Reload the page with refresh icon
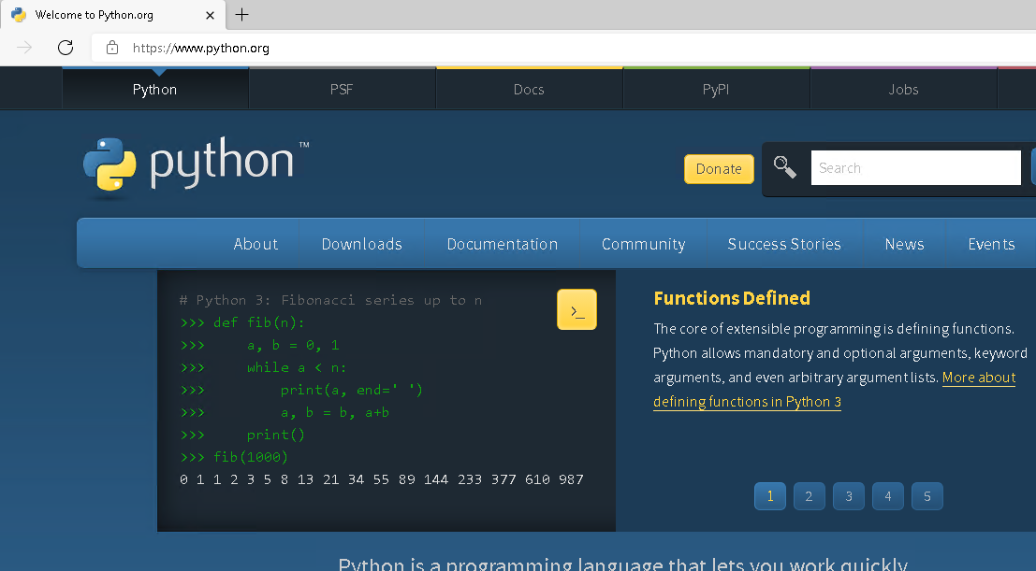Viewport: 1036px width, 571px height. 66,48
